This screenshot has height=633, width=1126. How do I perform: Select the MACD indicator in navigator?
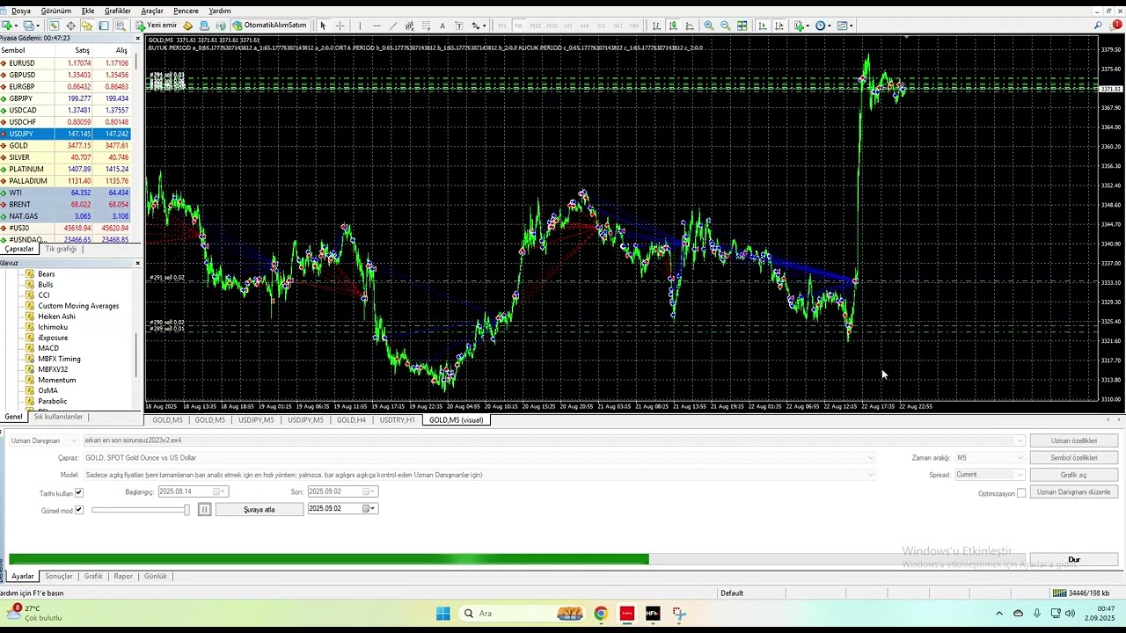pos(48,348)
